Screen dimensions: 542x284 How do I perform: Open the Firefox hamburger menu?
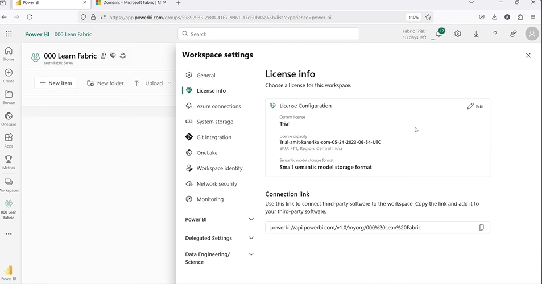click(x=533, y=17)
